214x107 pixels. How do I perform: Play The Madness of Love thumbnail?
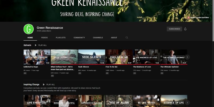[147, 57]
